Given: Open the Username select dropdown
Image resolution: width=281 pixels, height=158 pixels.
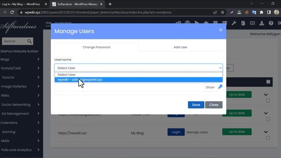Looking at the screenshot, I should 139,68.
